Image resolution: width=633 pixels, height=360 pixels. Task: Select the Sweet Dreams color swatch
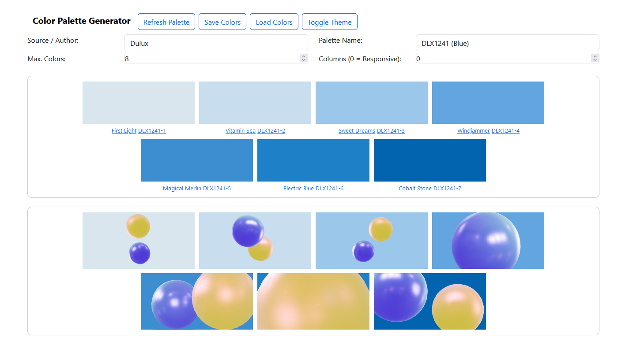coord(372,103)
